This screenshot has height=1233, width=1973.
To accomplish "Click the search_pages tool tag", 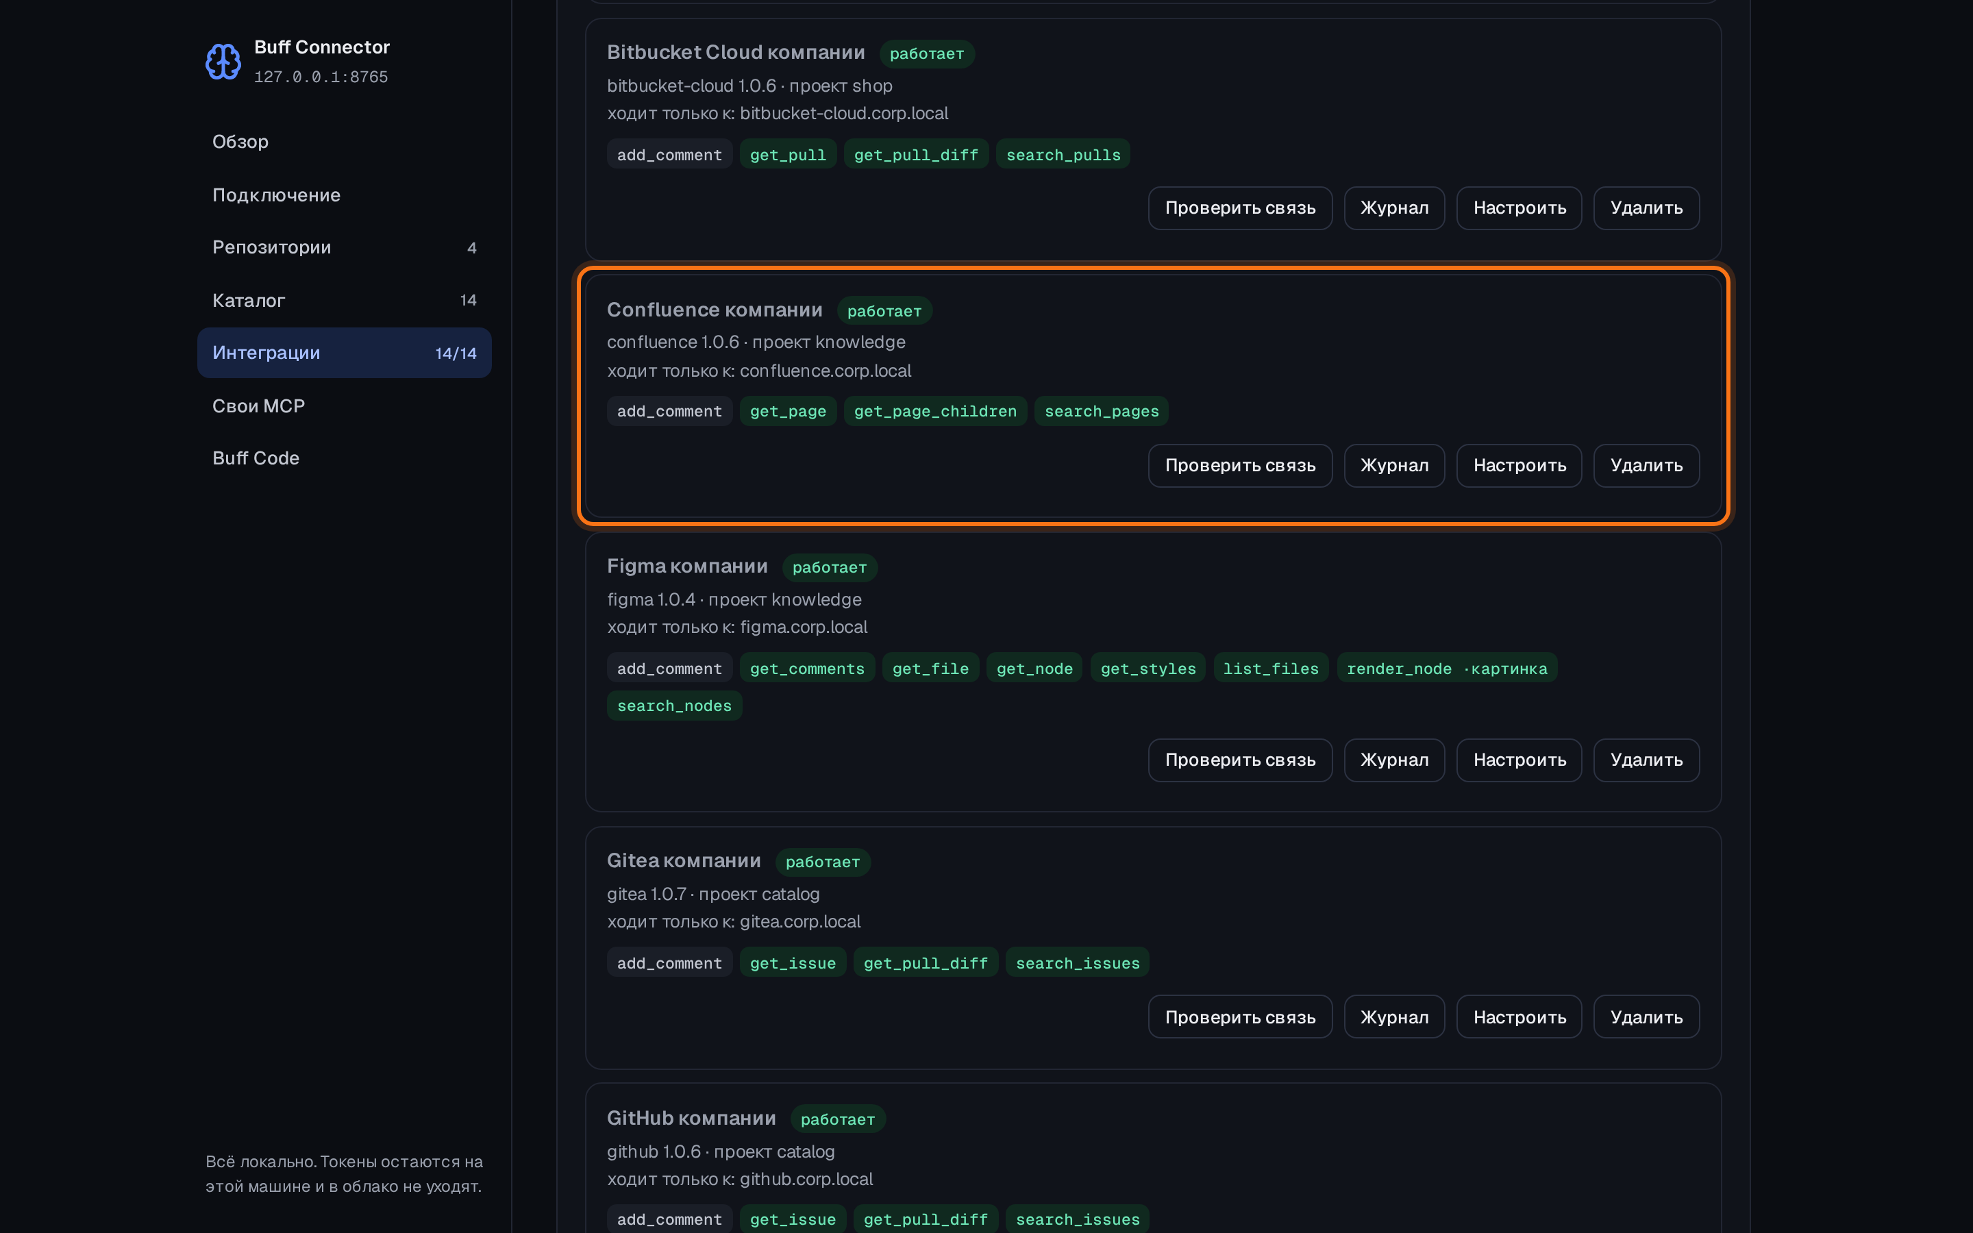I will tap(1102, 411).
